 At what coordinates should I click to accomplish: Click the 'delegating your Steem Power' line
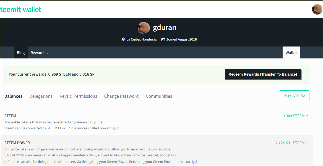pyautogui.click(x=101, y=162)
